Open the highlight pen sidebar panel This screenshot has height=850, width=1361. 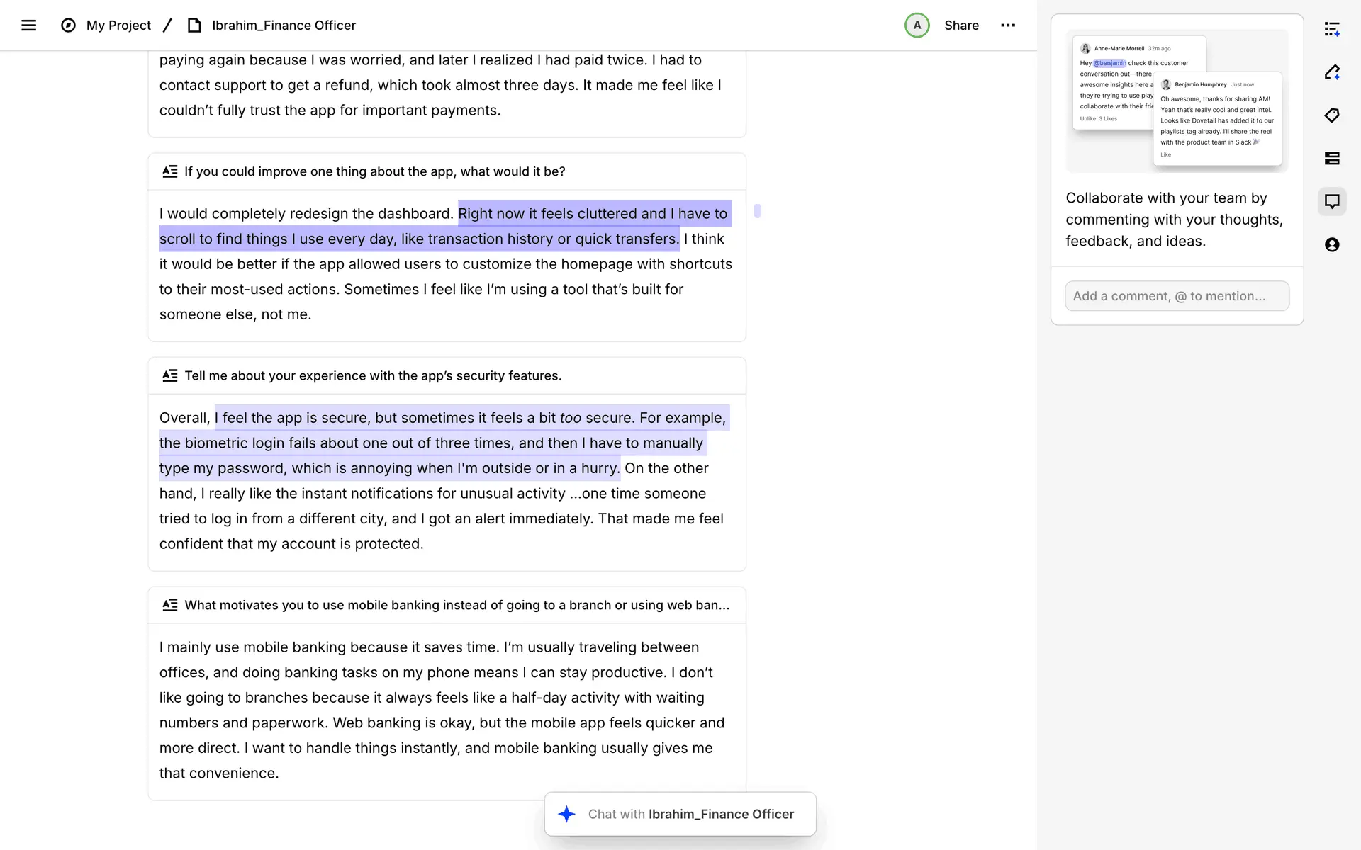tap(1332, 72)
